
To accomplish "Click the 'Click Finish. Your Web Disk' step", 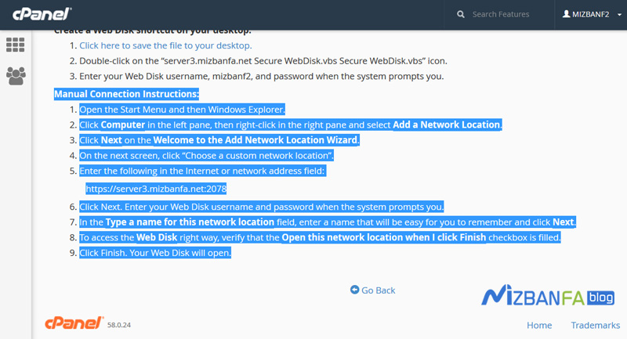I will click(x=155, y=253).
